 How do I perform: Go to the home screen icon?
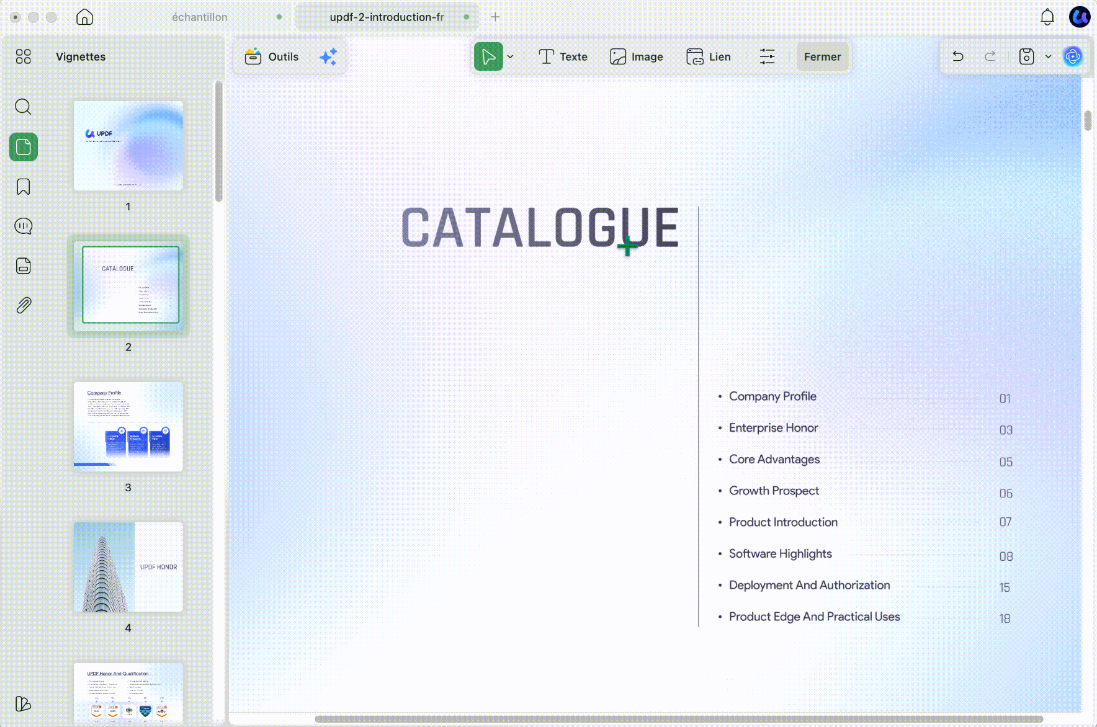point(84,17)
